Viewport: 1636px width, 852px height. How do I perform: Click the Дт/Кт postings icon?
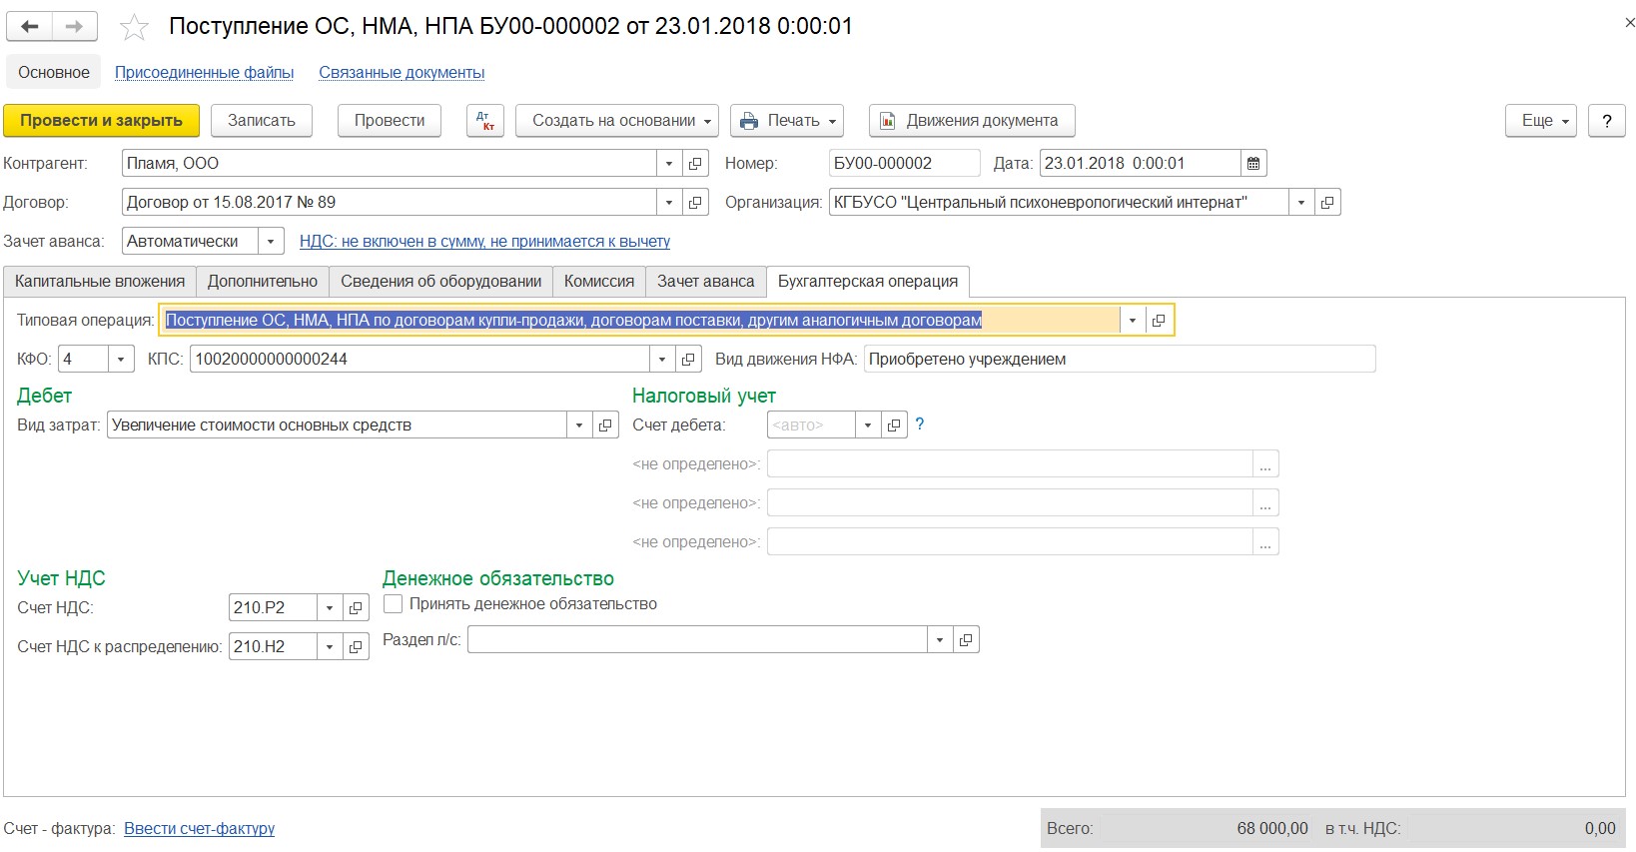(x=485, y=121)
